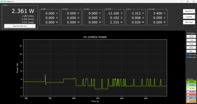Enable the 12V 8P2 plot checkbox
Image resolution: width=197 pixels, height=104 pixels.
pyautogui.click(x=188, y=88)
